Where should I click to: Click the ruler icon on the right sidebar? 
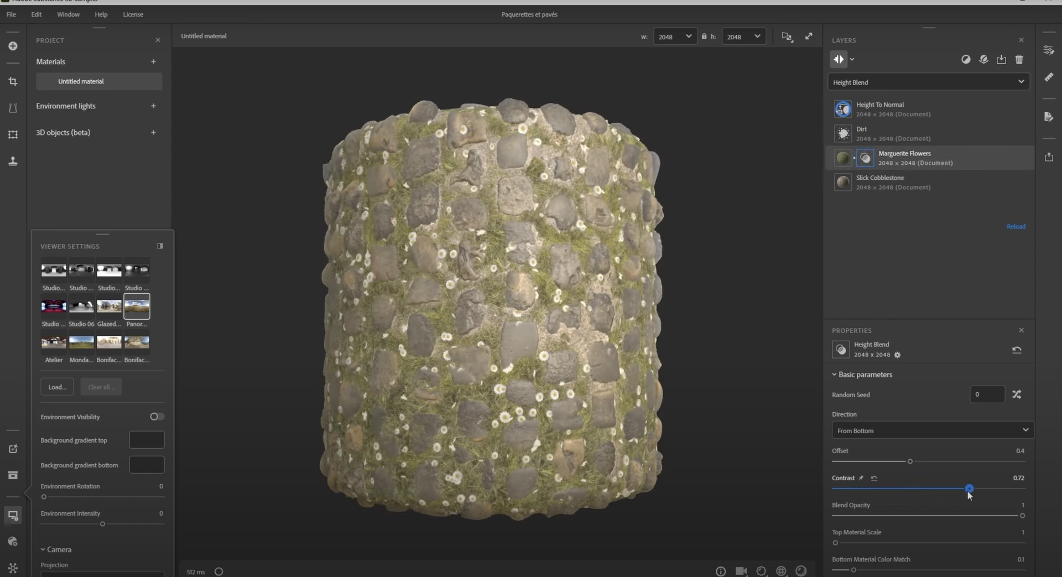point(1049,77)
